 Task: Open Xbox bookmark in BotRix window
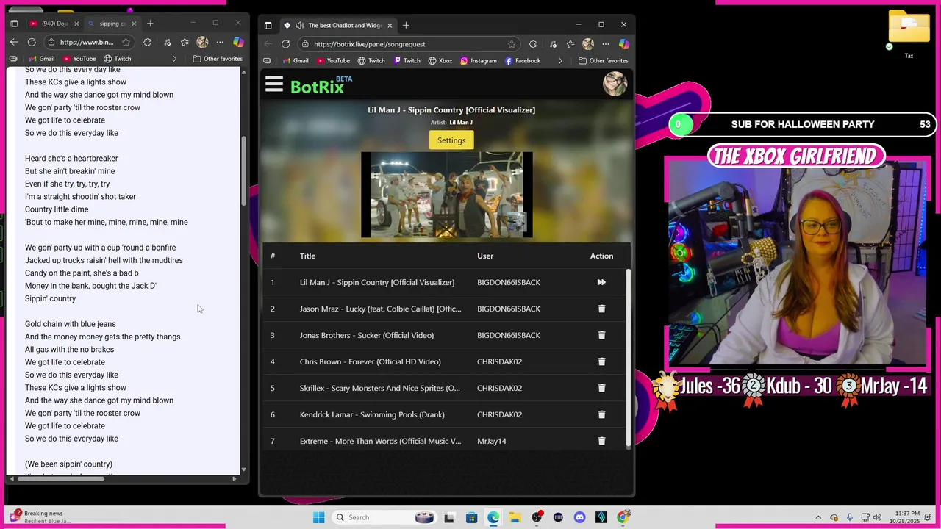point(441,61)
